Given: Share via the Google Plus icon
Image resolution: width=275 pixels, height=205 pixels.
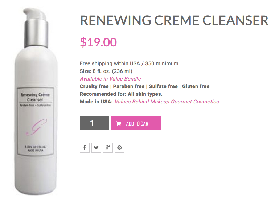Looking at the screenshot, I should click(x=108, y=148).
